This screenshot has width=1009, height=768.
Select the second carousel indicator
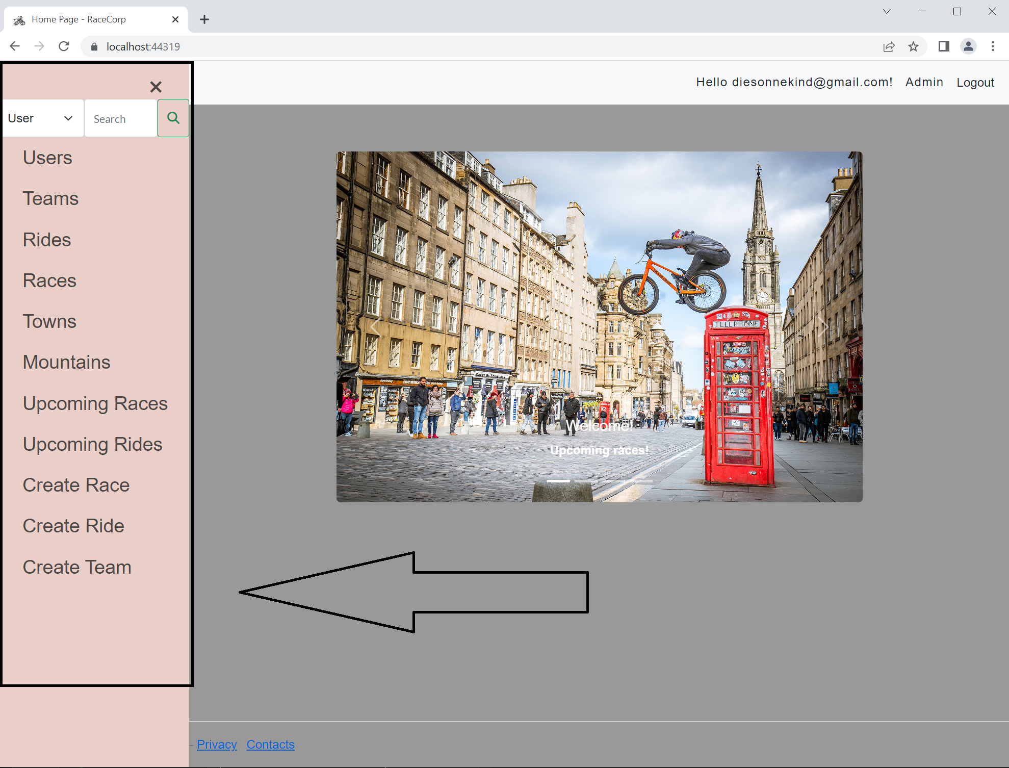pos(586,481)
